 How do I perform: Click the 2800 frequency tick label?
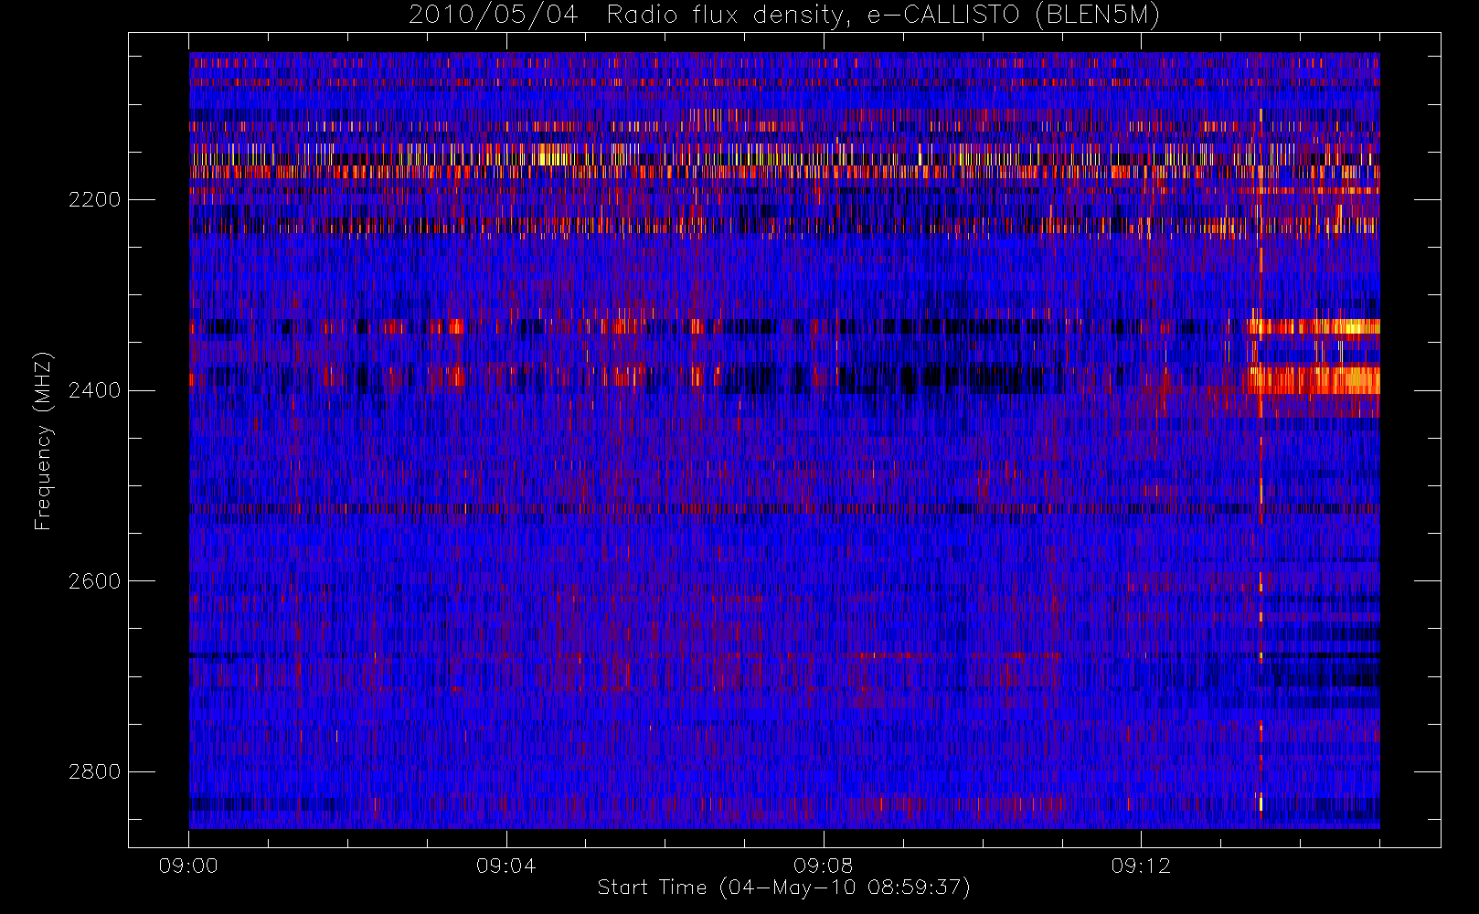point(94,772)
